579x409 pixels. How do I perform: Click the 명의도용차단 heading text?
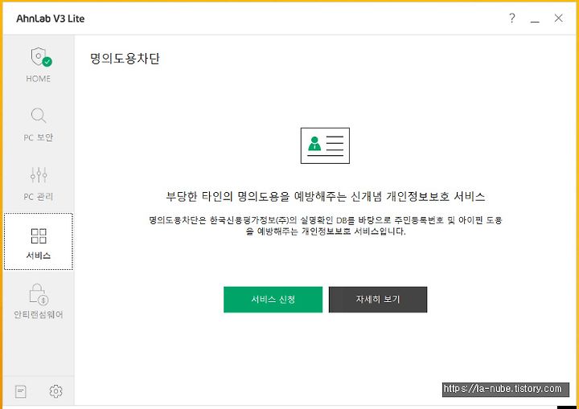click(x=125, y=59)
